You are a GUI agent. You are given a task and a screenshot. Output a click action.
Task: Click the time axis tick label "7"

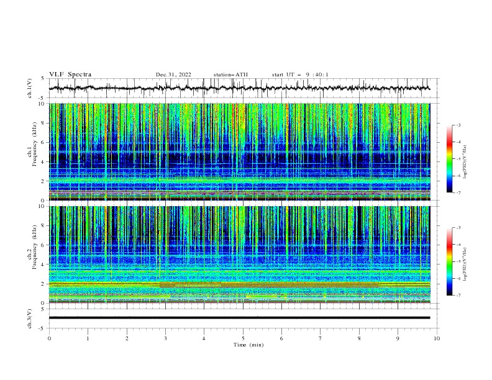click(321, 338)
